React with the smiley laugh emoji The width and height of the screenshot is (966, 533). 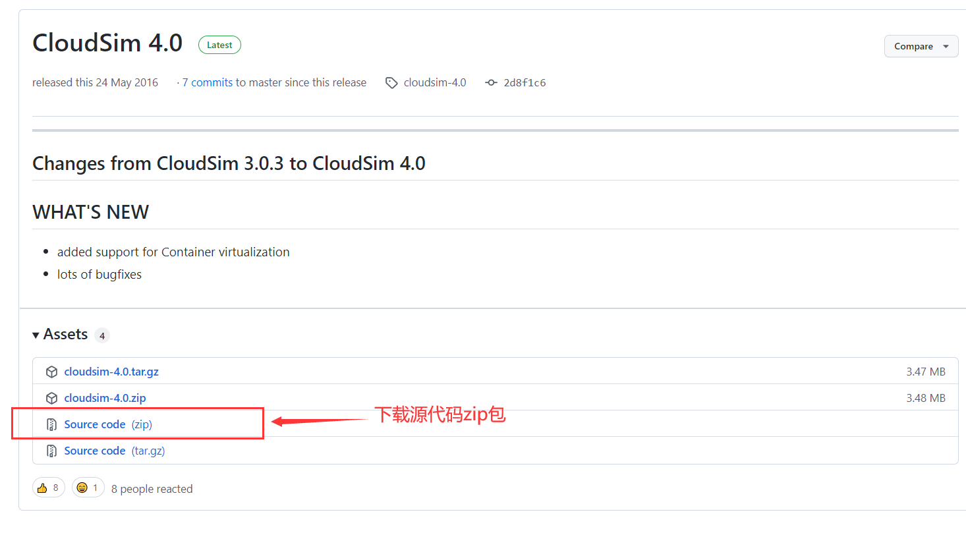pyautogui.click(x=88, y=488)
